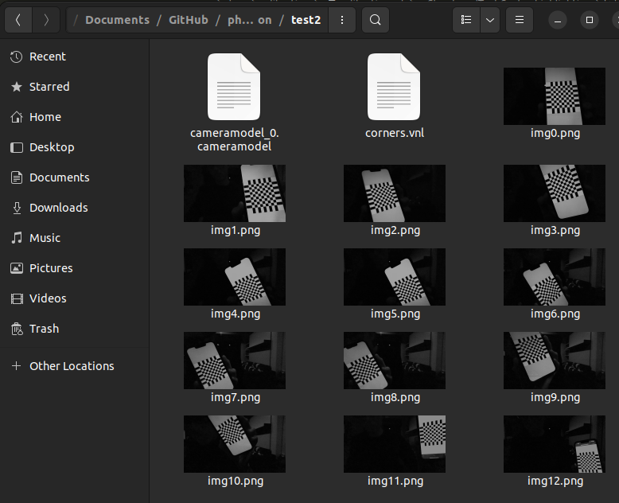
Task: Select the test2 path bar segment
Action: 306,20
